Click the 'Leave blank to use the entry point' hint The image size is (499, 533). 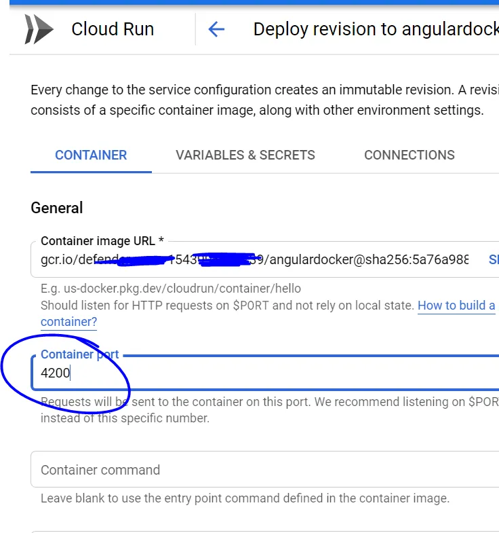pos(245,498)
